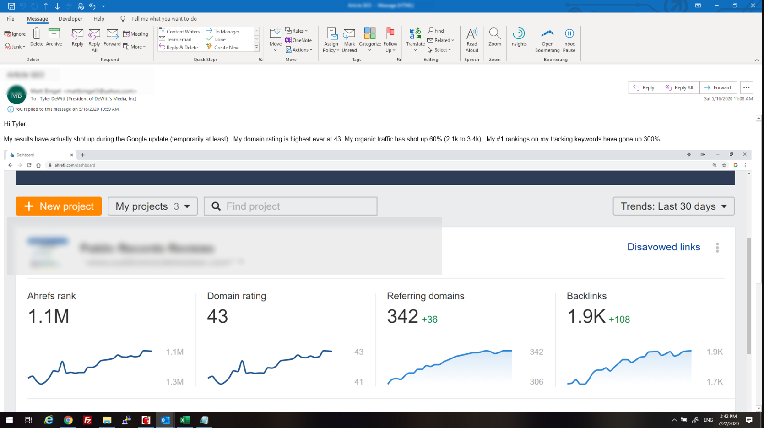Start Read Aloud

[472, 40]
